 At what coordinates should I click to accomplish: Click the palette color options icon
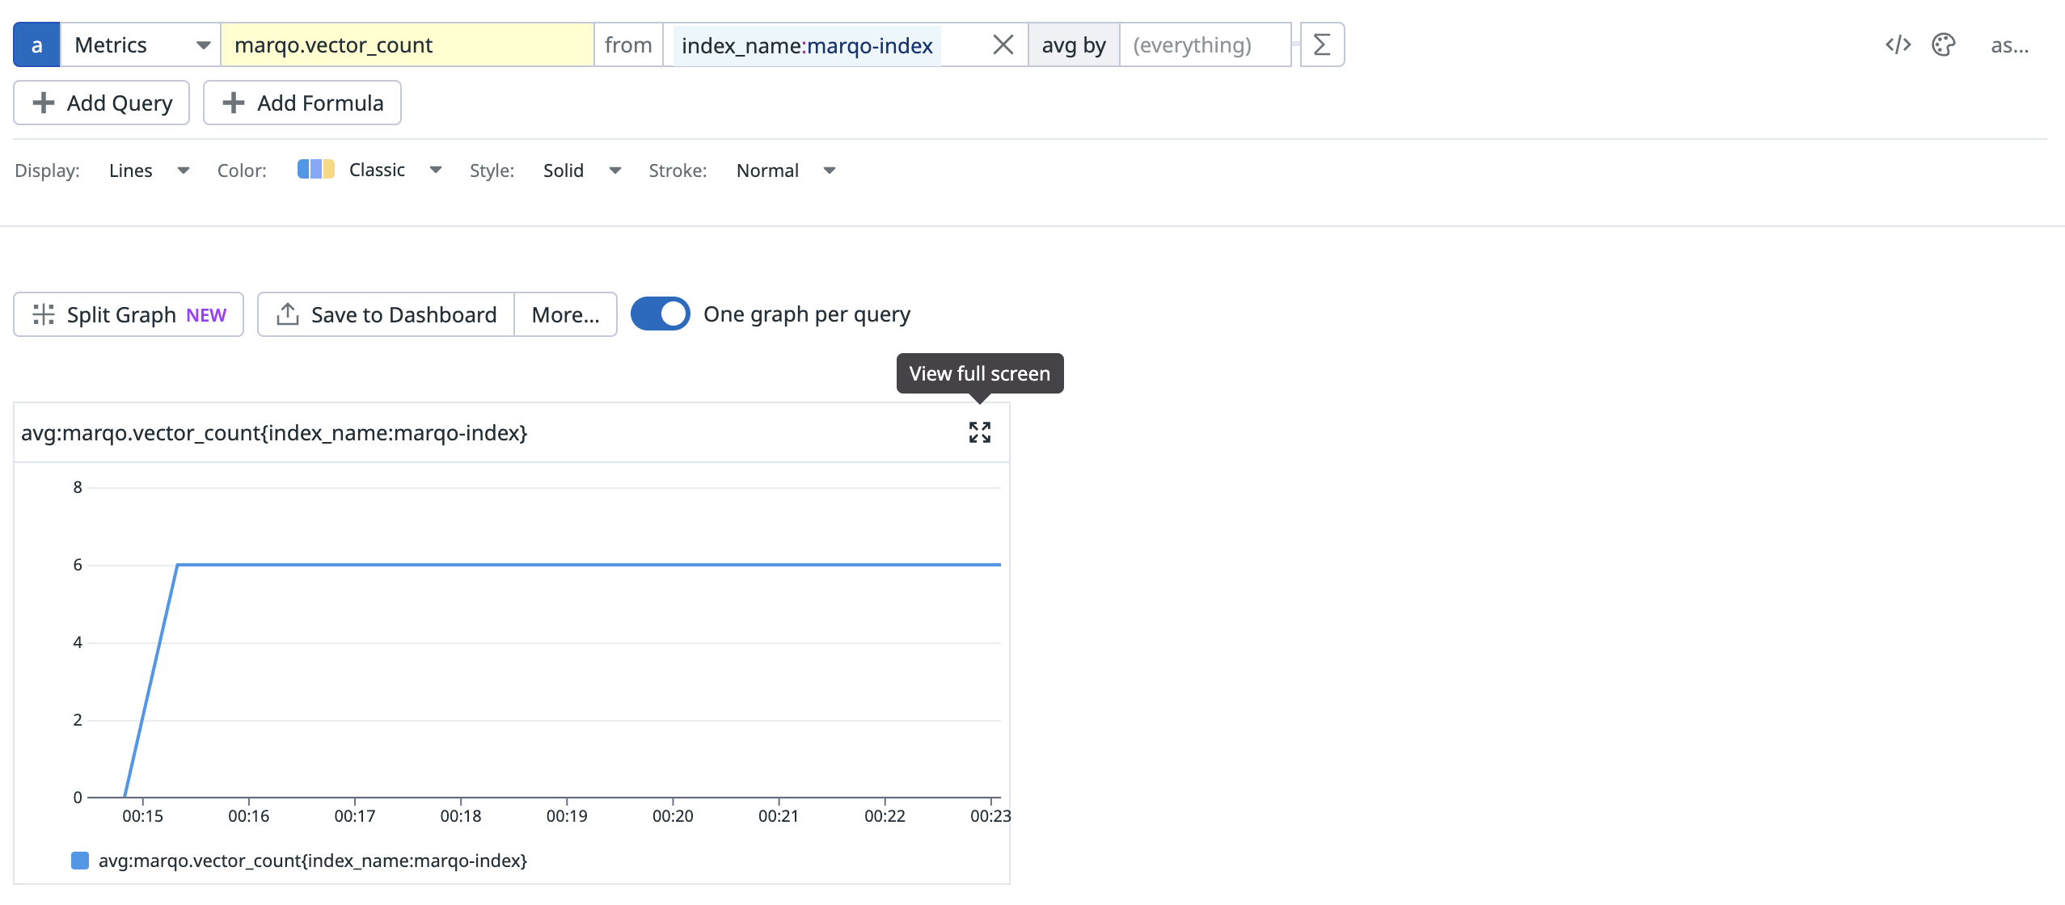(1943, 44)
